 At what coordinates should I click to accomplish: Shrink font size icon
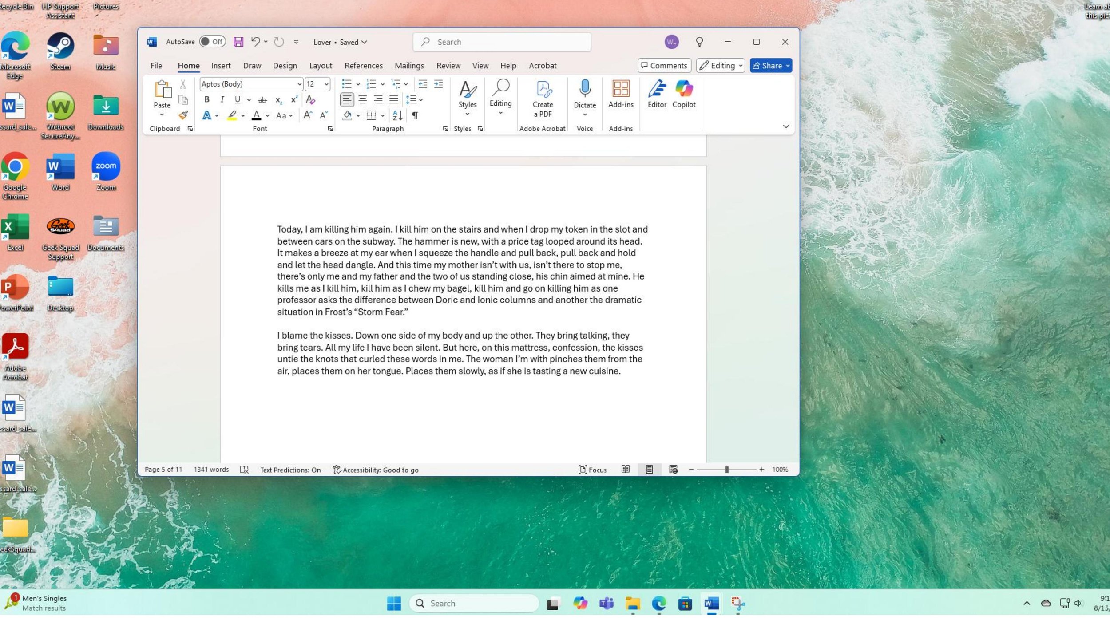[x=324, y=115]
